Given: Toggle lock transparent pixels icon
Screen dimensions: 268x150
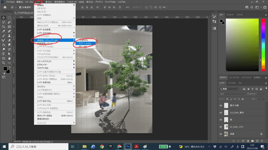Looking at the screenshot, I should [227, 99].
